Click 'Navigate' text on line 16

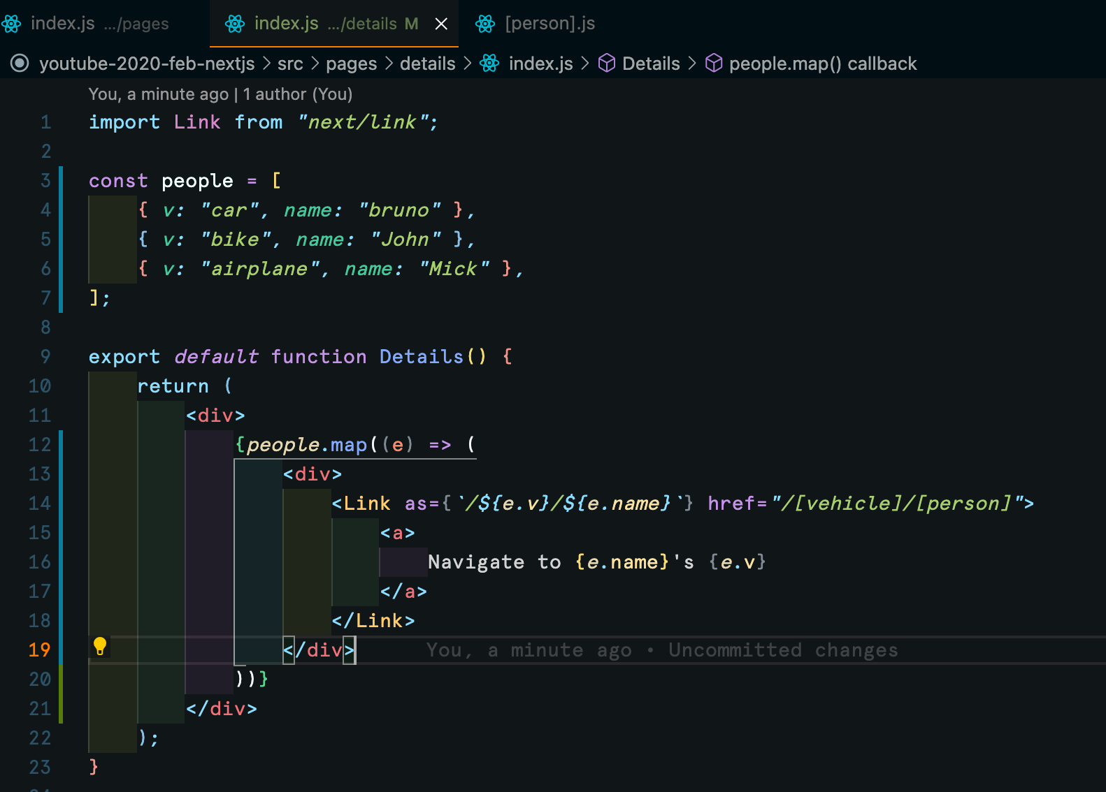click(476, 562)
